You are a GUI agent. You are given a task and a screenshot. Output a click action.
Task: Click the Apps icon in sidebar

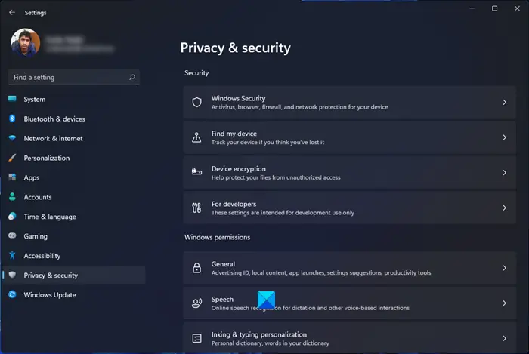[x=12, y=177]
